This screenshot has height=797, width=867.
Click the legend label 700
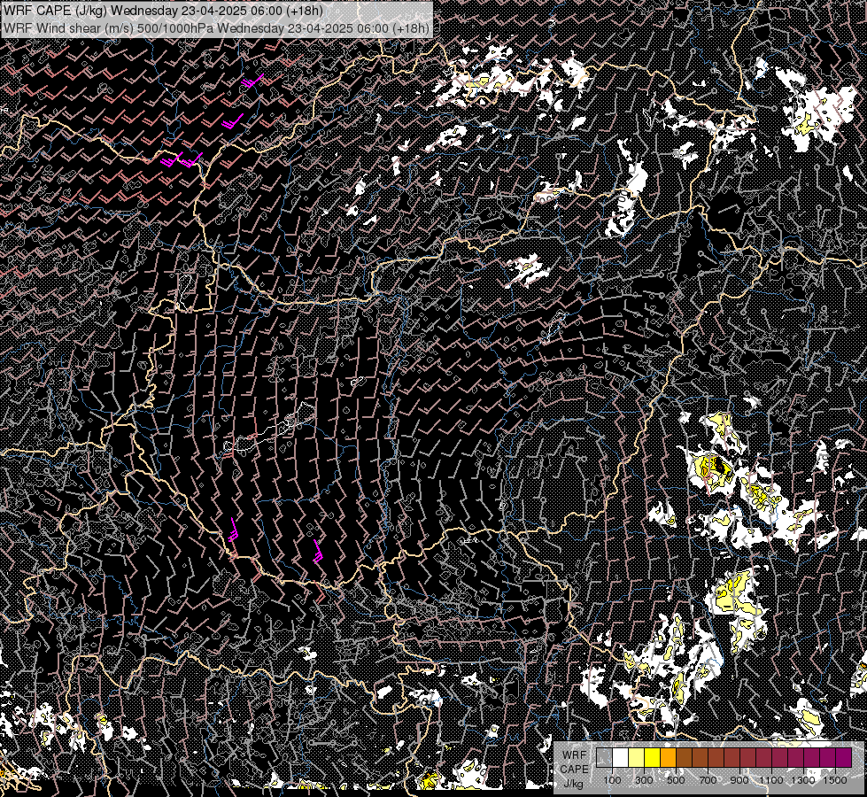[708, 780]
